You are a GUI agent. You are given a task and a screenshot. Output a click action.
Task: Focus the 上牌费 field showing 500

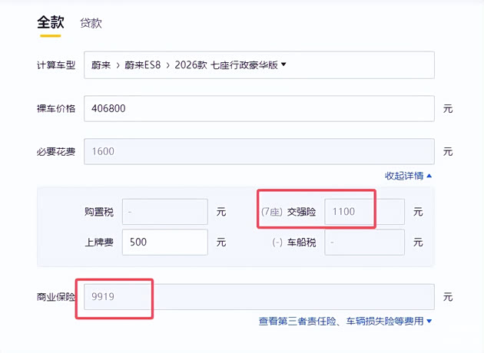click(x=164, y=242)
